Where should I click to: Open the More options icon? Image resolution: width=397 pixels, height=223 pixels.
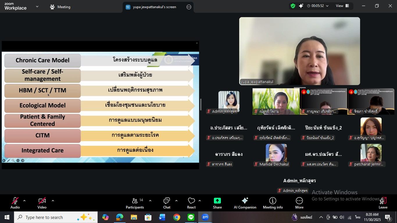click(299, 203)
